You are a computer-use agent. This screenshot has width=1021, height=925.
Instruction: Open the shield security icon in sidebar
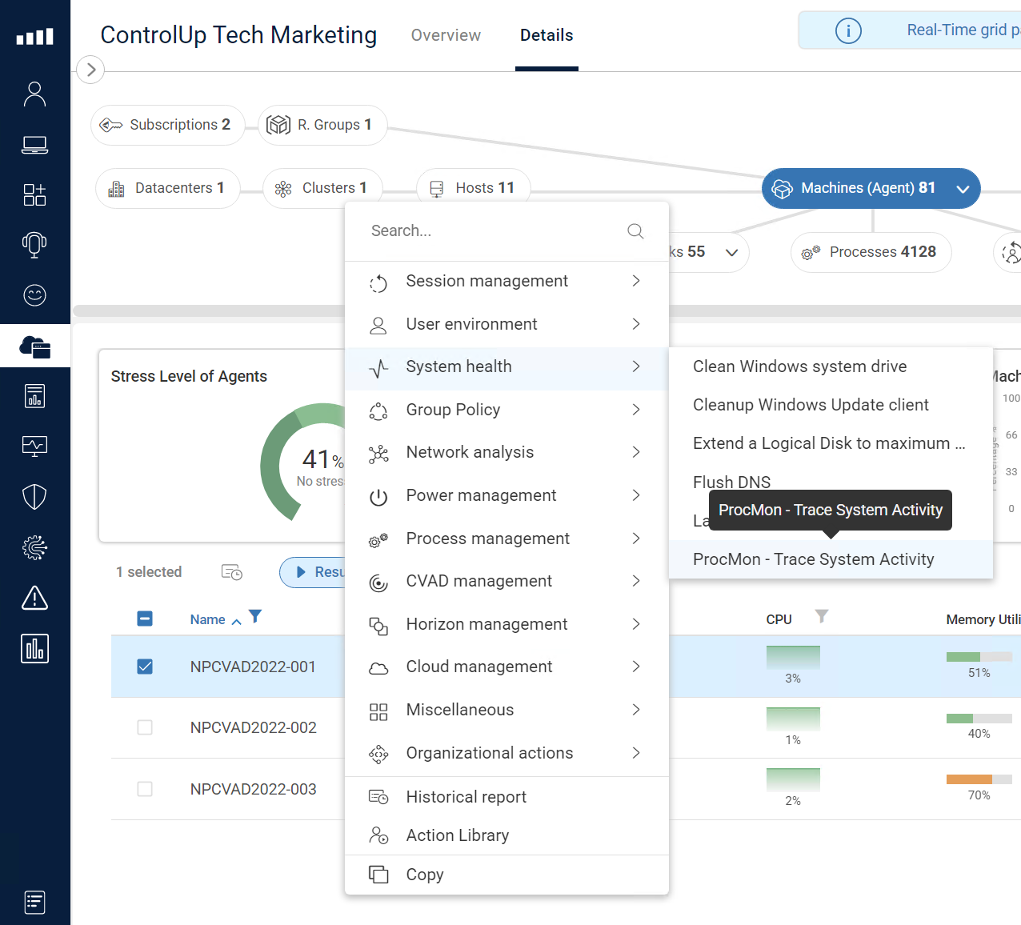(x=34, y=497)
